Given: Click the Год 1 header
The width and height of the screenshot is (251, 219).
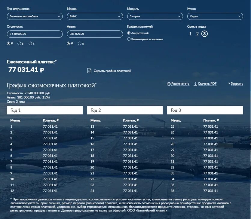Looking at the screenshot, I should [45, 110].
